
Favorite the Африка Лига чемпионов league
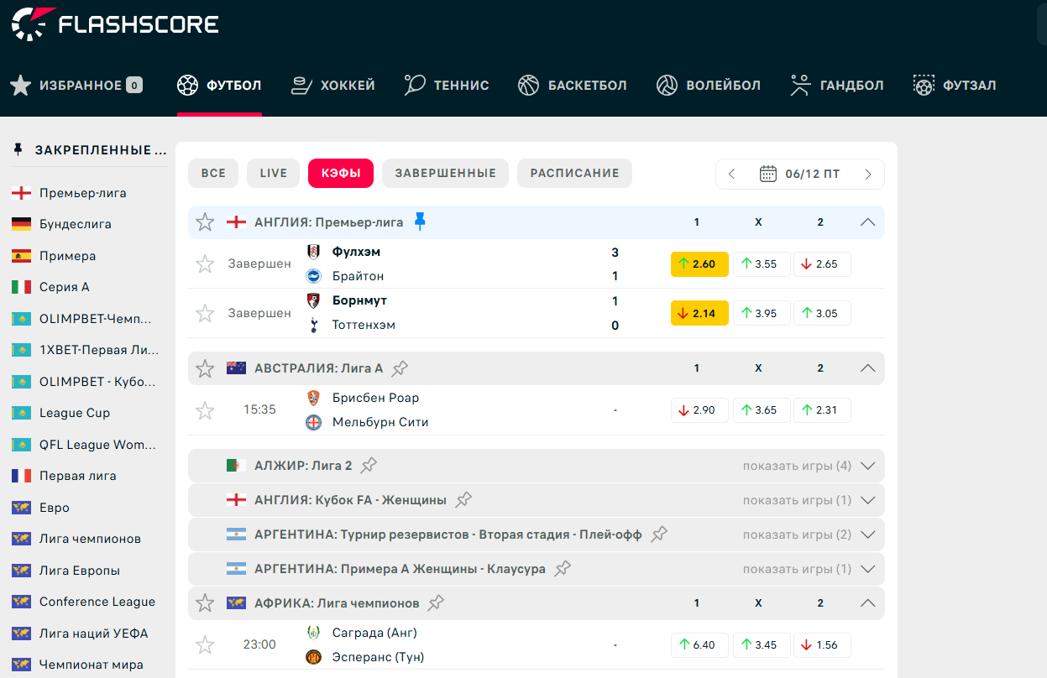(x=205, y=602)
